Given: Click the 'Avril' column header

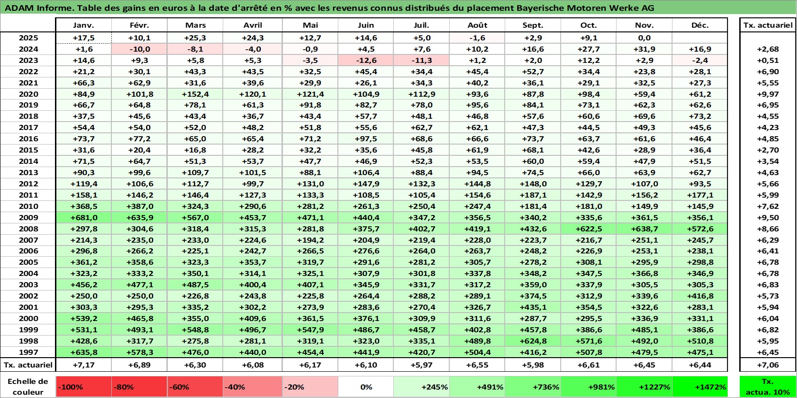Looking at the screenshot, I should [253, 25].
